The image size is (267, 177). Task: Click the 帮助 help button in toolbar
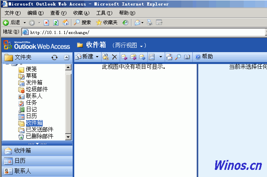pyautogui.click(x=204, y=57)
